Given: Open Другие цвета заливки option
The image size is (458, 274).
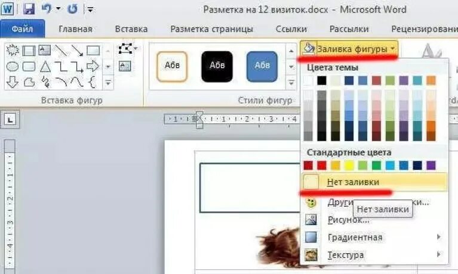Looking at the screenshot, I should 374,202.
